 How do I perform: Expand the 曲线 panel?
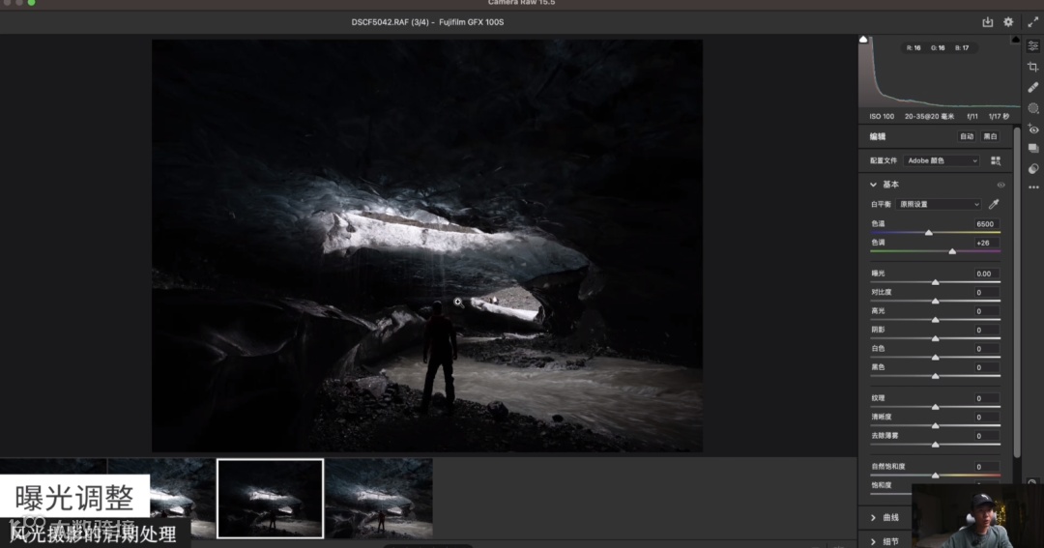(885, 518)
